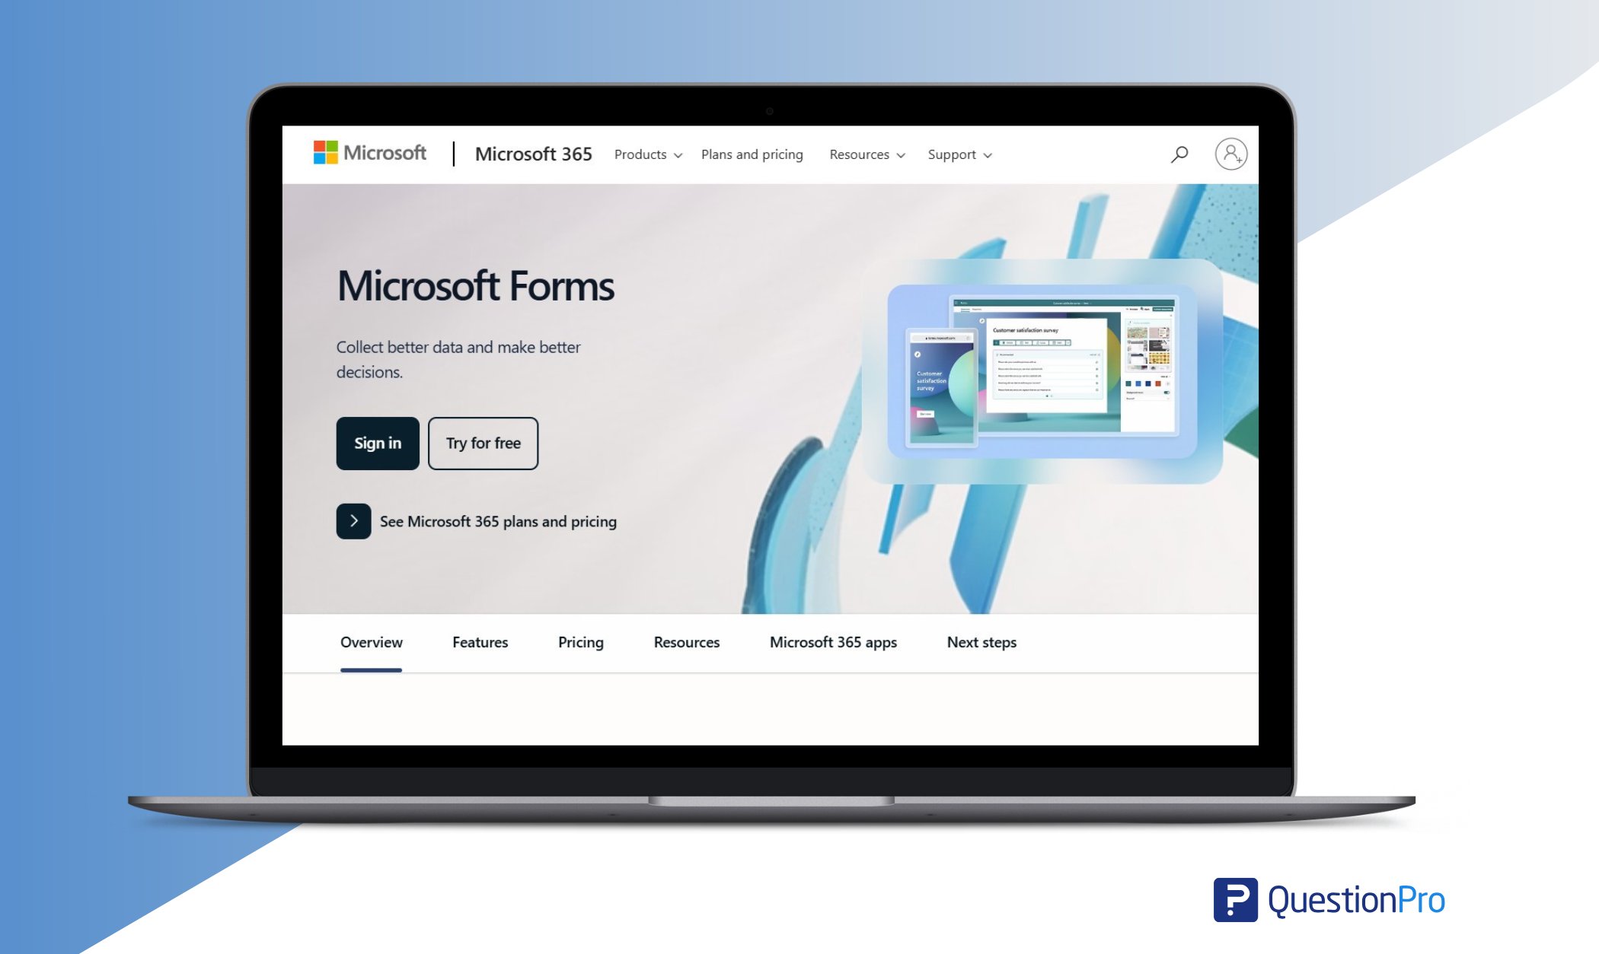Click the arrow icon next to plans link
Image resolution: width=1599 pixels, height=954 pixels.
pyautogui.click(x=353, y=520)
